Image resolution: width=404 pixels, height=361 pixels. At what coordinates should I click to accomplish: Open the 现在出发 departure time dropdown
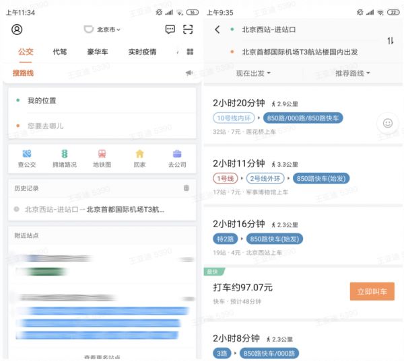(253, 73)
